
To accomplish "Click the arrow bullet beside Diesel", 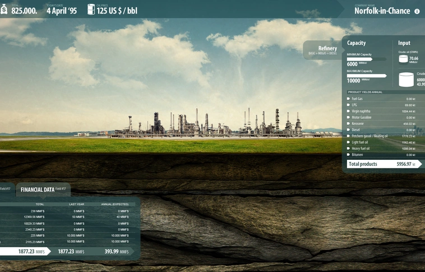I will tap(349, 130).
